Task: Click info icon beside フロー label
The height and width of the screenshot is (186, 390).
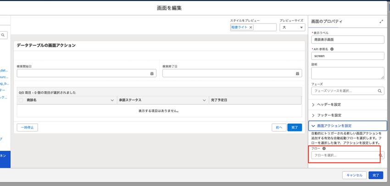Action: tap(324, 148)
